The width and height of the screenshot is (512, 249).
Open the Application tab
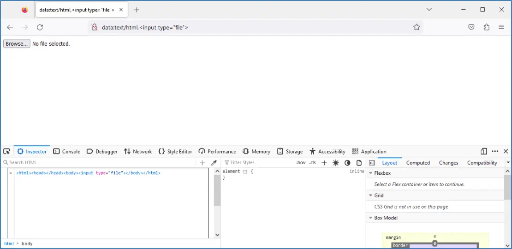(x=369, y=151)
